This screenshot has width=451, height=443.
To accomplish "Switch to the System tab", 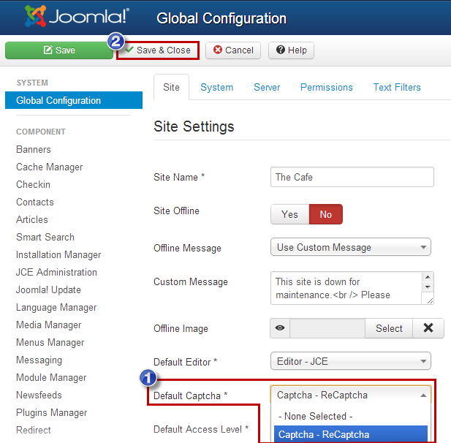I will [216, 87].
